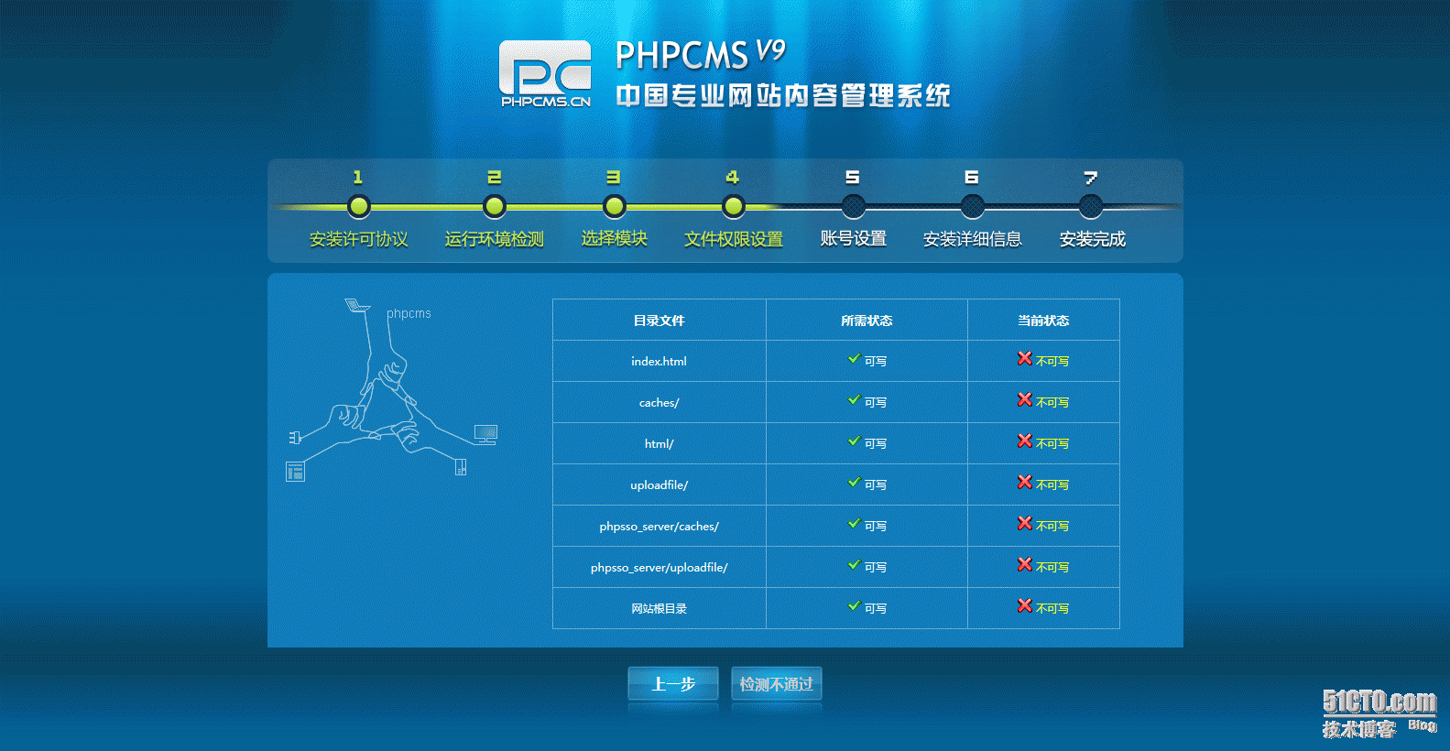Click the green check in phpsso_server/caches/ row
The image size is (1450, 751).
click(x=855, y=524)
